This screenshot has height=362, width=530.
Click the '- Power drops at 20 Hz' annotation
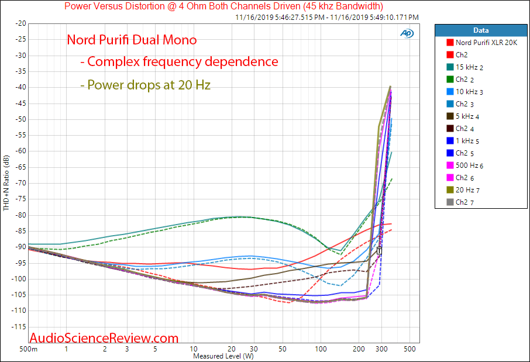tap(145, 85)
